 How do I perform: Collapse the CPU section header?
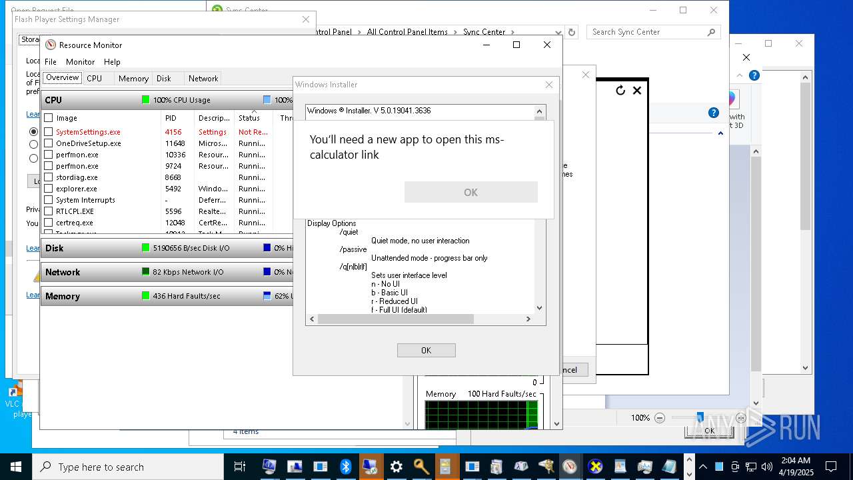(x=167, y=100)
